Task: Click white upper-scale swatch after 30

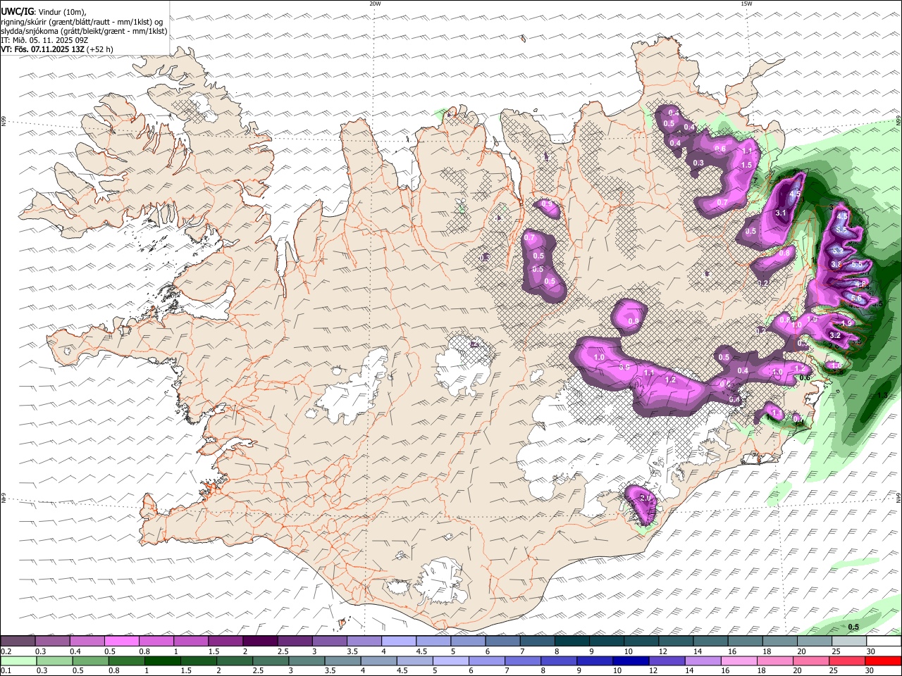Action: pos(884,641)
